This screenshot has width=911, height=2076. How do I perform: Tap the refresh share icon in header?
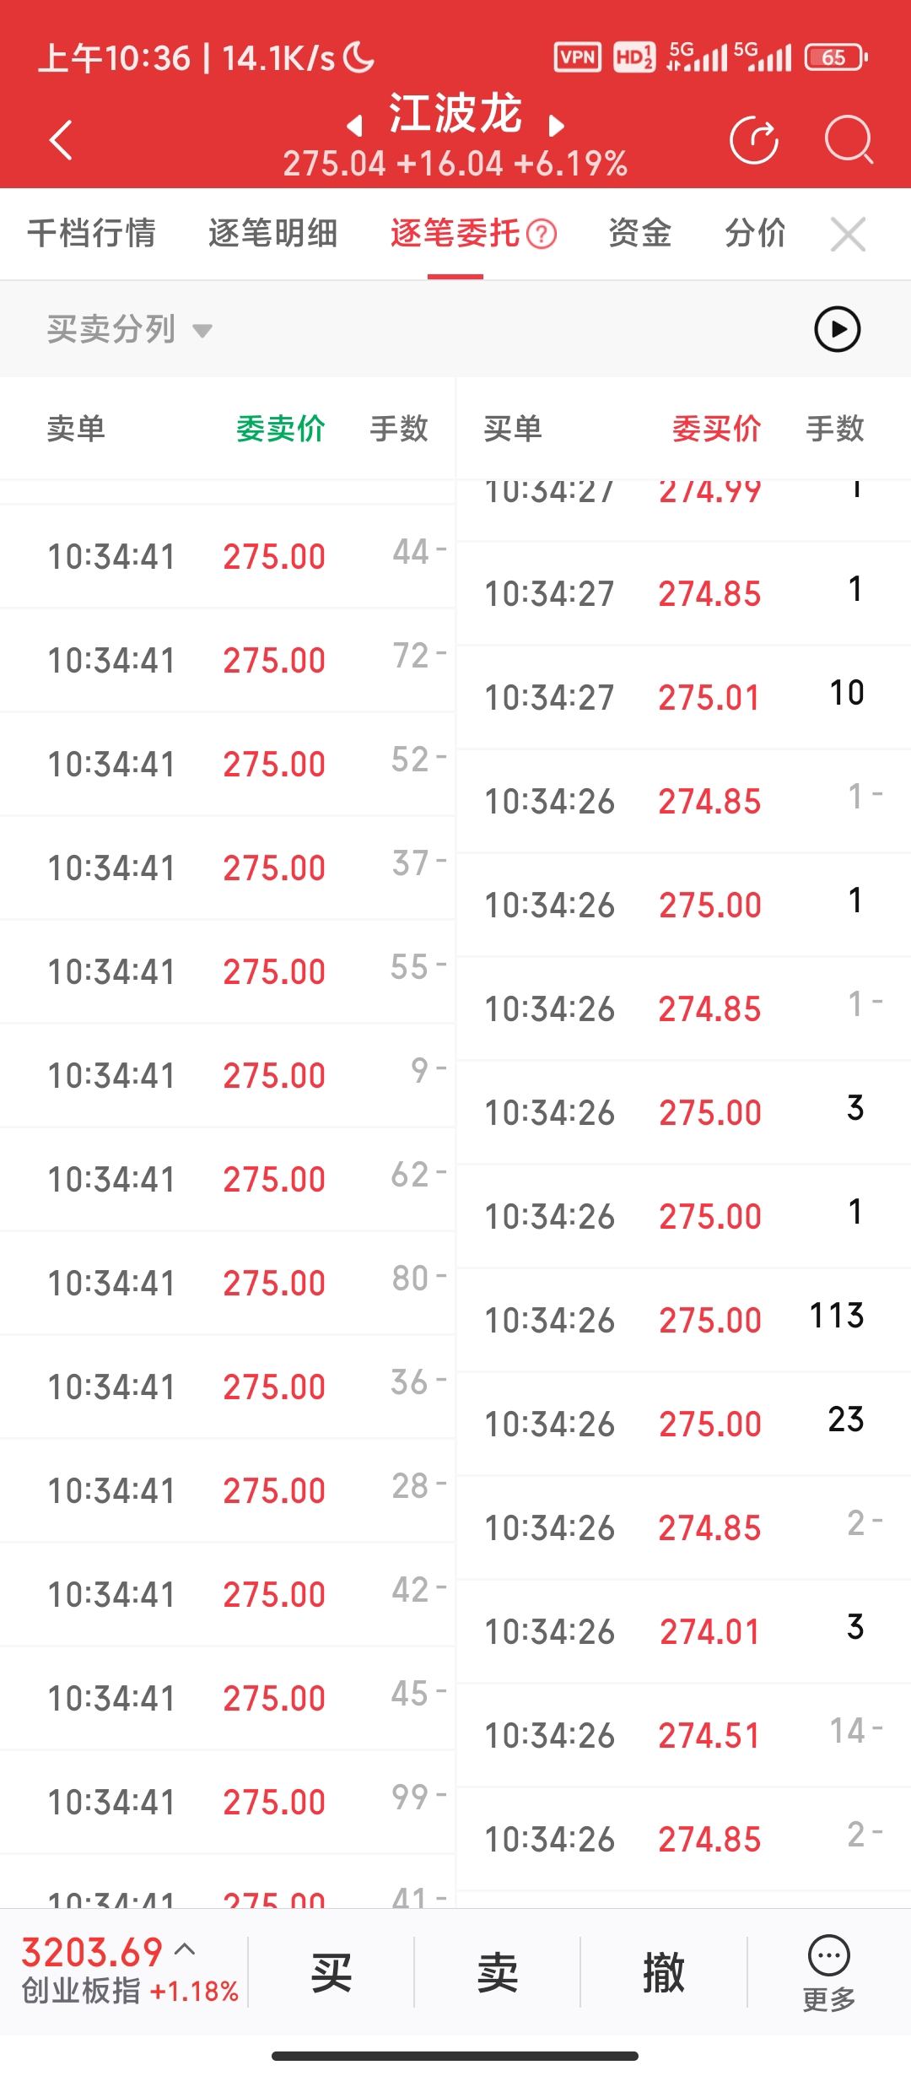(x=753, y=140)
